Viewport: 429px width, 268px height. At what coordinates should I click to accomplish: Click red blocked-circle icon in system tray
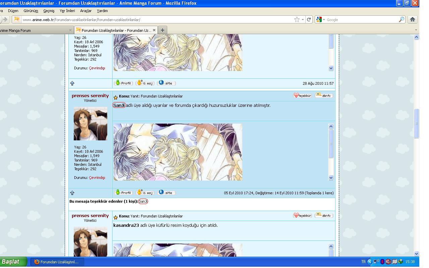[x=388, y=262]
